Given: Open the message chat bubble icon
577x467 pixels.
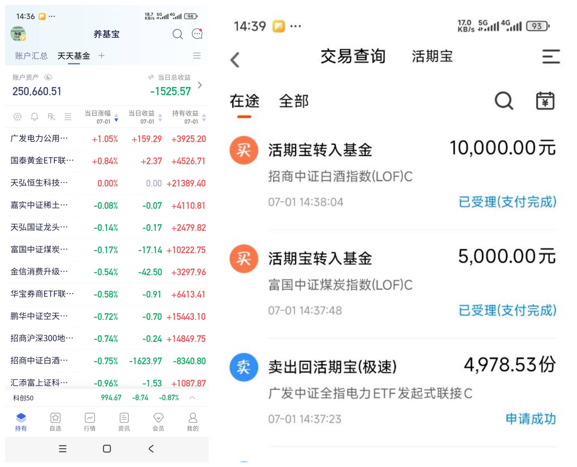Looking at the screenshot, I should point(197,34).
